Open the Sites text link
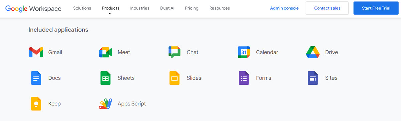The image size is (401, 121). (331, 78)
